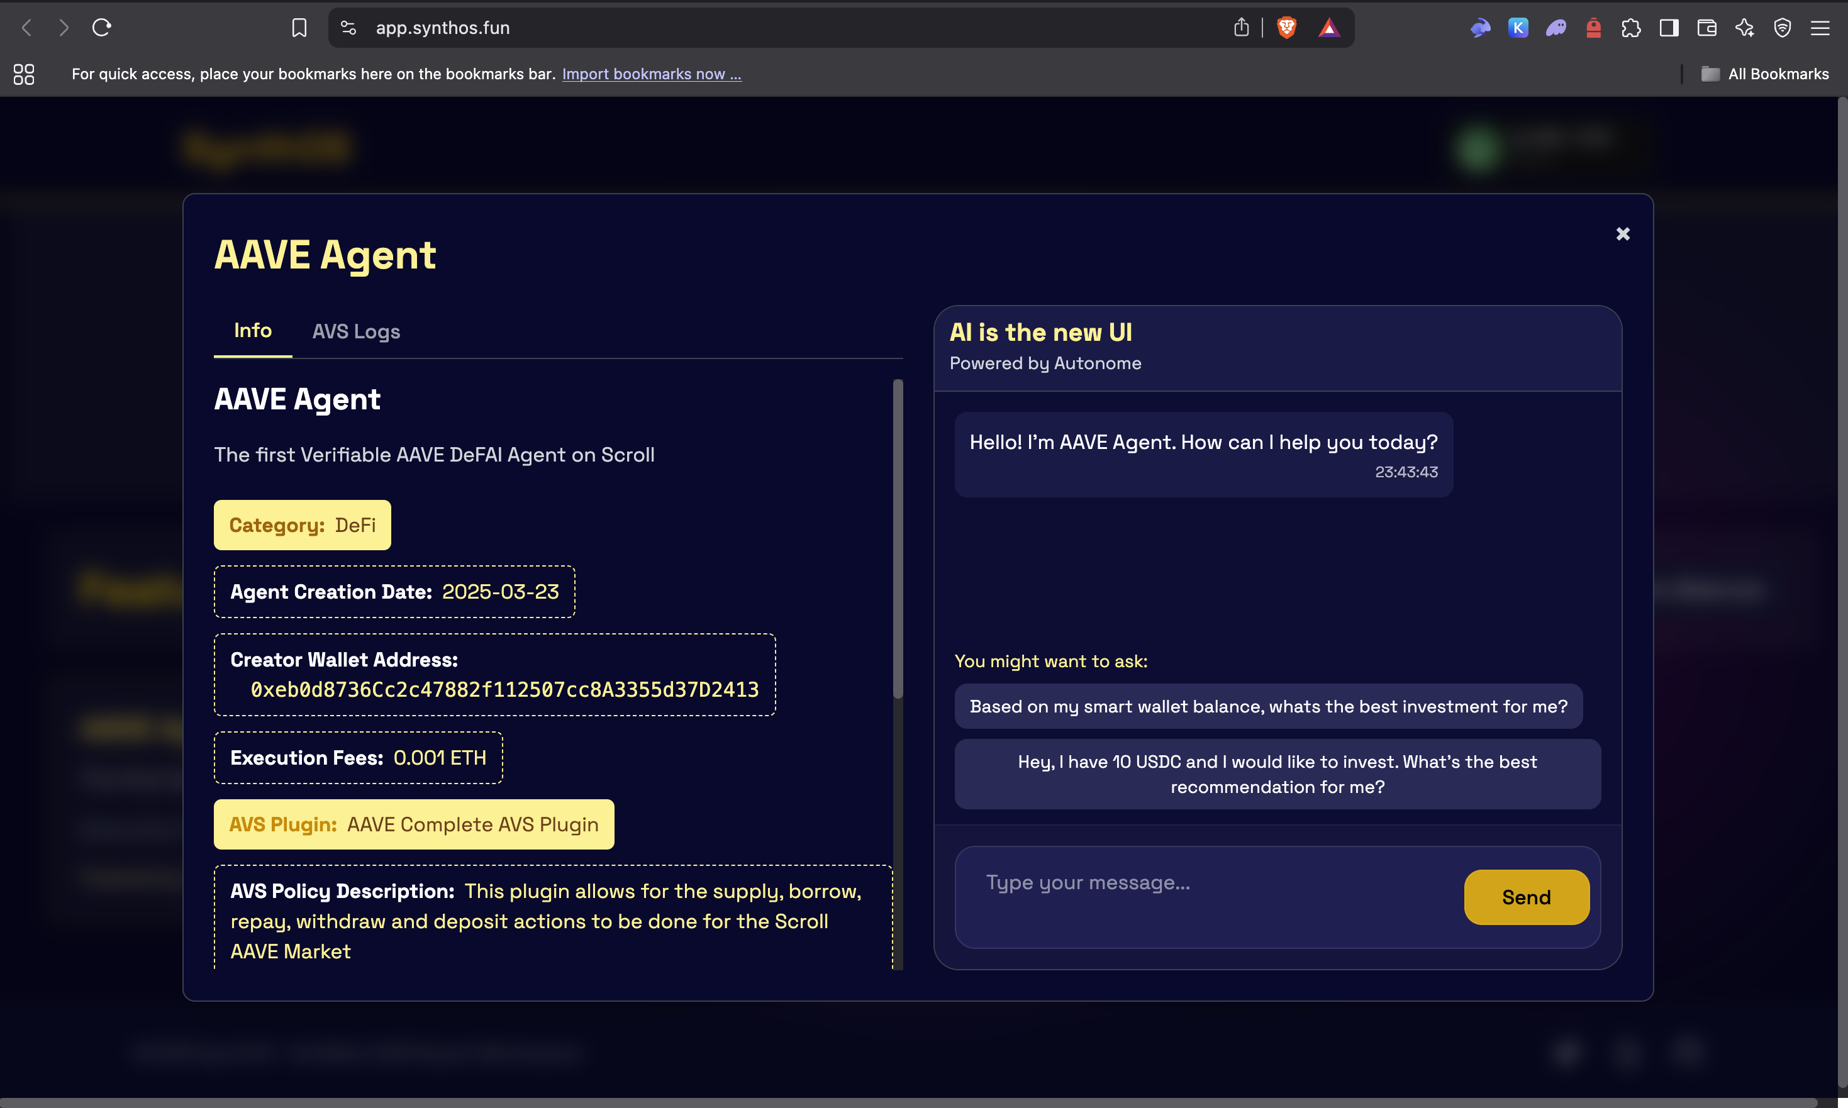Click the address bar URL app.synthos.fun

pyautogui.click(x=443, y=28)
